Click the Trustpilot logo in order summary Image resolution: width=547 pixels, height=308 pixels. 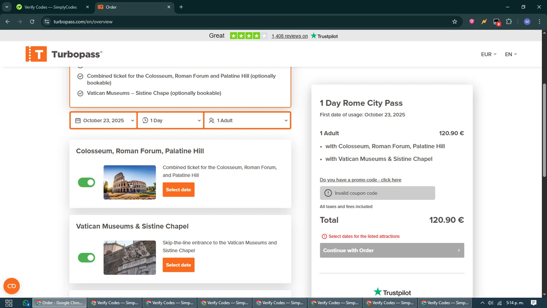[x=392, y=292]
